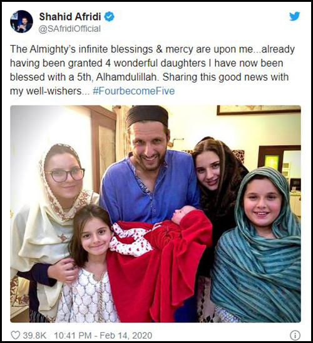
Task: Open Shahid Afridi's profile avatar
Action: pyautogui.click(x=21, y=21)
